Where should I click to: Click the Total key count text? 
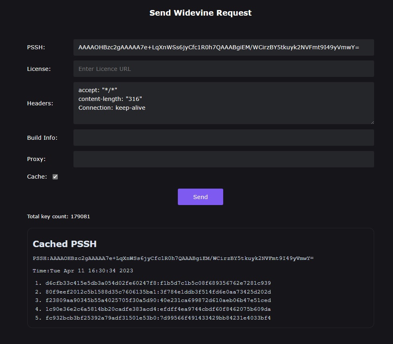[x=59, y=217]
